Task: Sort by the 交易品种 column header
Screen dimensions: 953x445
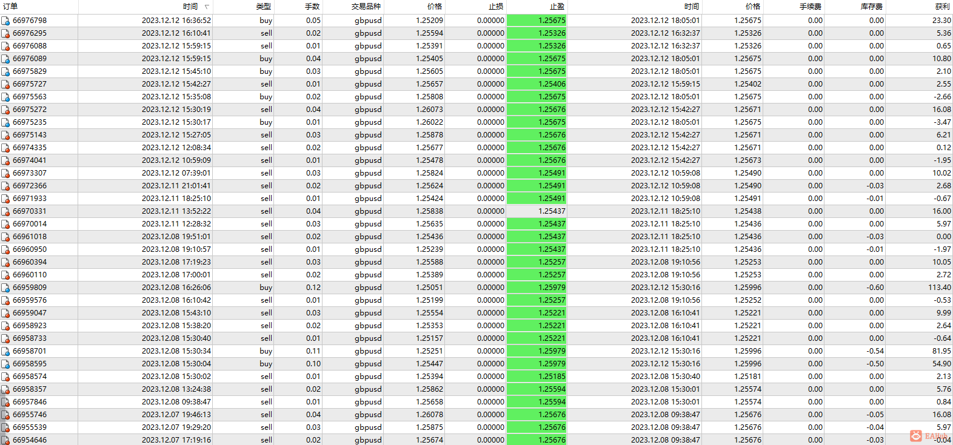Action: pyautogui.click(x=353, y=7)
